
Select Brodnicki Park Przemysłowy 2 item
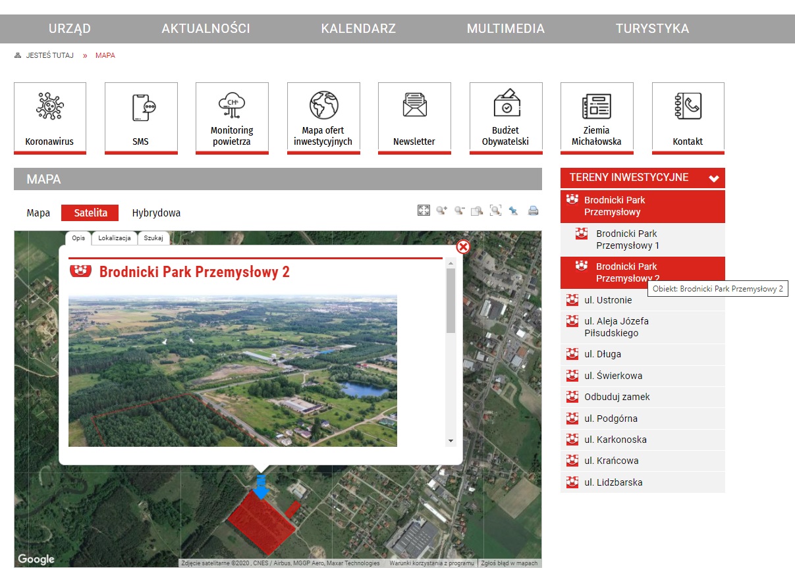pos(642,272)
